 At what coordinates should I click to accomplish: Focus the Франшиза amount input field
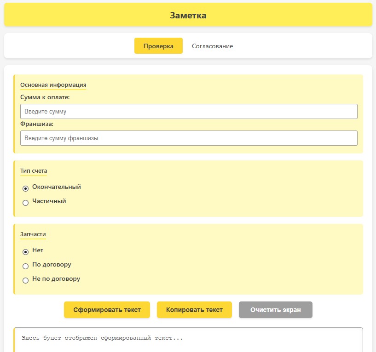pyautogui.click(x=189, y=138)
